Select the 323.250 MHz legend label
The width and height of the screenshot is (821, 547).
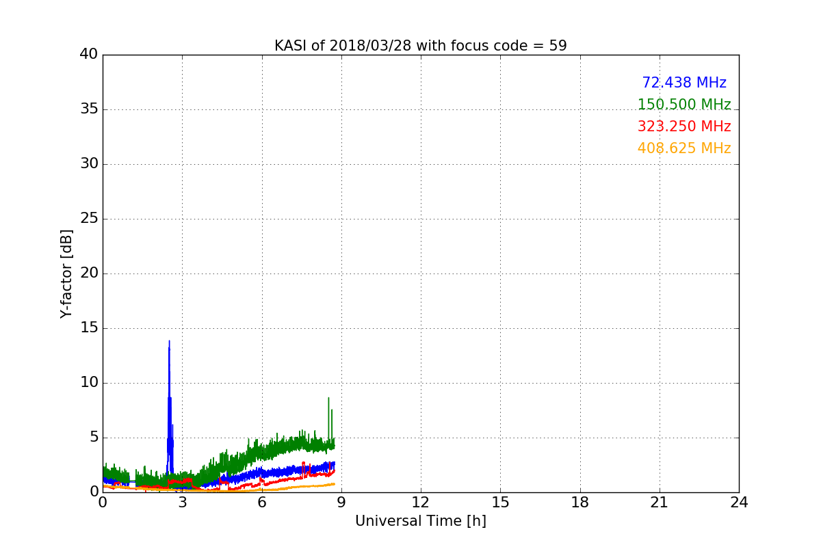[684, 126]
